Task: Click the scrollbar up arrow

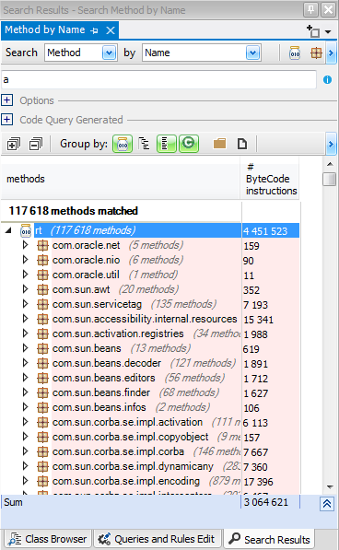Action: [330, 164]
